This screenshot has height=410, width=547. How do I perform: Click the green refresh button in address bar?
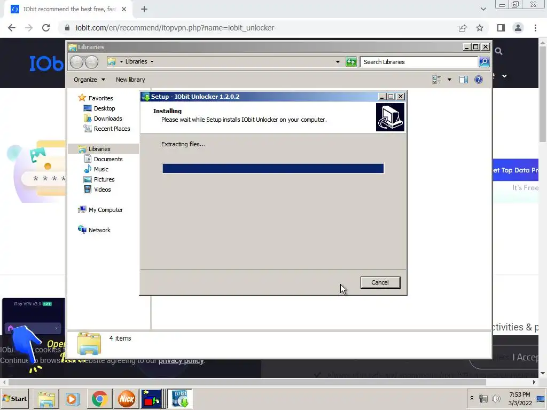click(x=350, y=62)
